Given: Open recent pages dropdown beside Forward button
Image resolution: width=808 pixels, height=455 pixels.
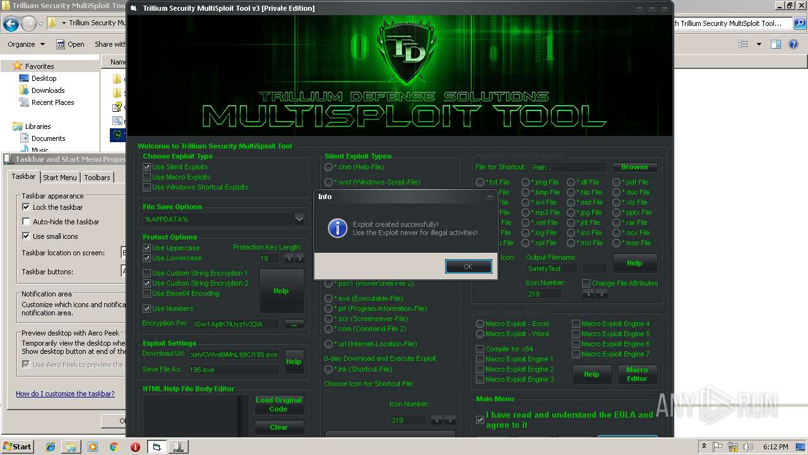Looking at the screenshot, I should (42, 24).
